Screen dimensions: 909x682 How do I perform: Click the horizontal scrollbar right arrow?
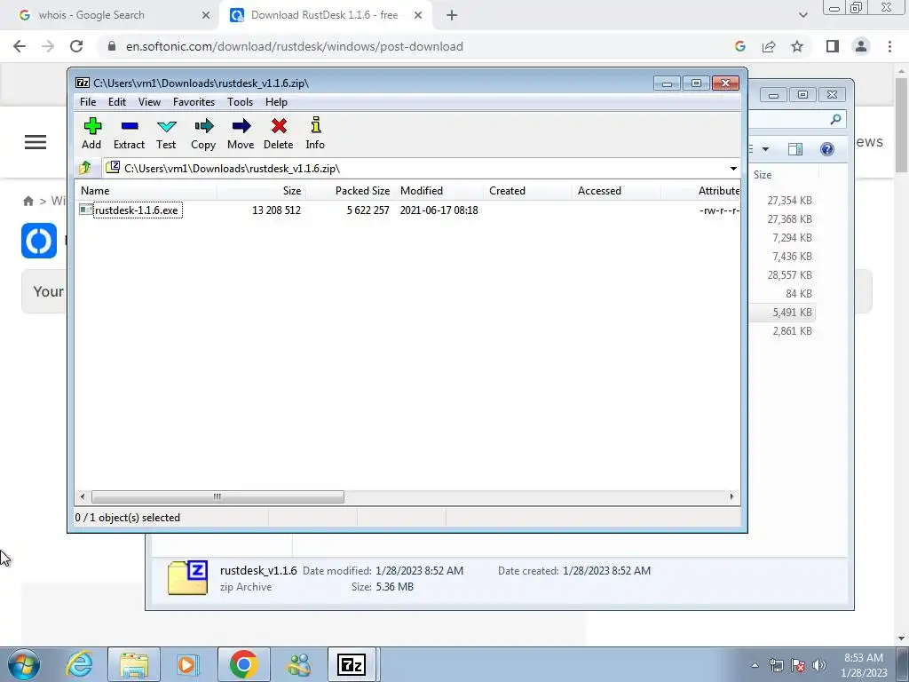[x=731, y=497]
